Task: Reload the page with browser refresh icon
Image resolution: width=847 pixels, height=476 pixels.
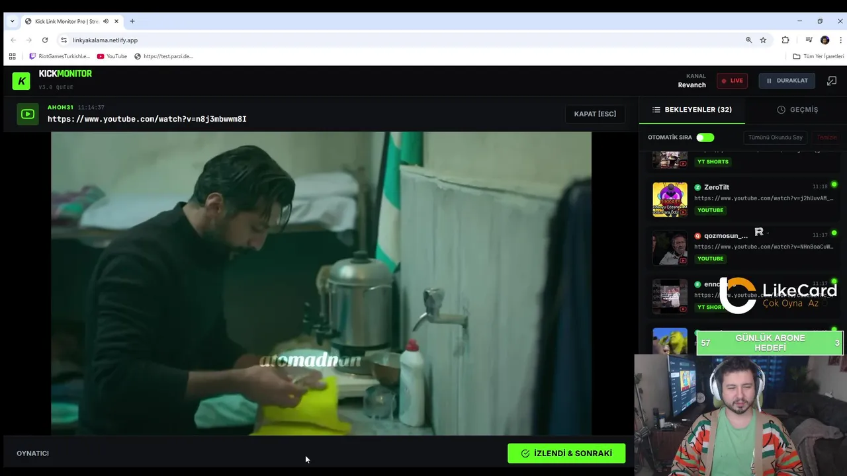Action: [45, 40]
